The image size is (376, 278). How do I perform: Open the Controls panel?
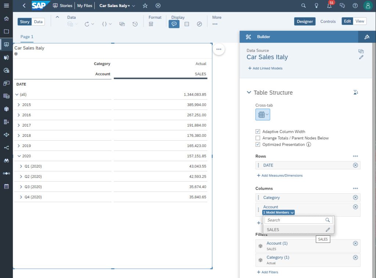(x=328, y=21)
